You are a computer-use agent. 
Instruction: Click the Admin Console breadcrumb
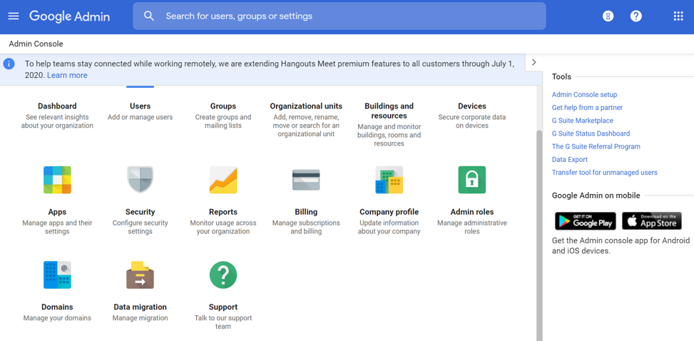click(36, 44)
